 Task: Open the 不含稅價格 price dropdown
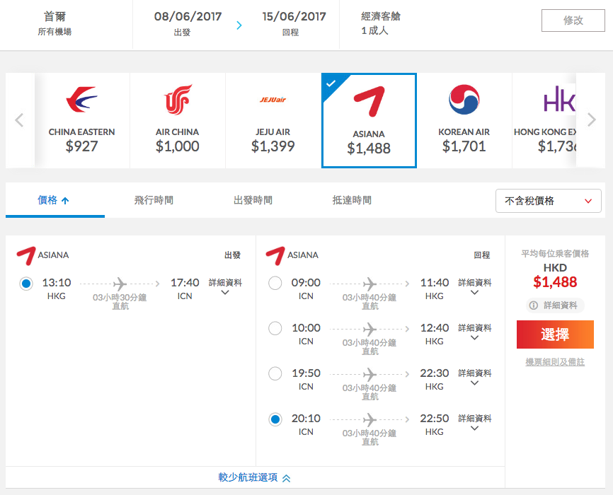pyautogui.click(x=548, y=201)
